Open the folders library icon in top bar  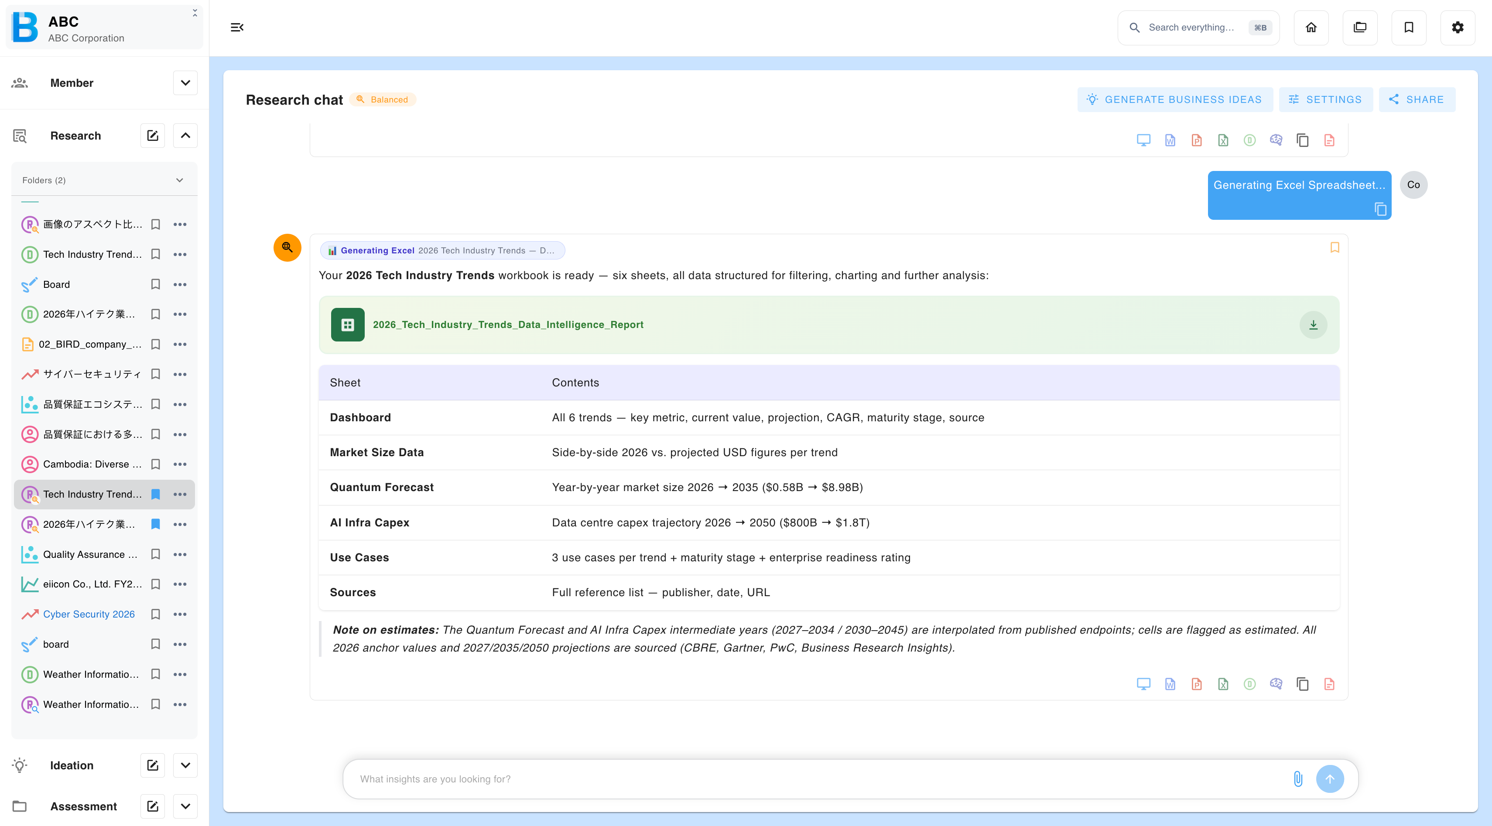tap(1360, 27)
